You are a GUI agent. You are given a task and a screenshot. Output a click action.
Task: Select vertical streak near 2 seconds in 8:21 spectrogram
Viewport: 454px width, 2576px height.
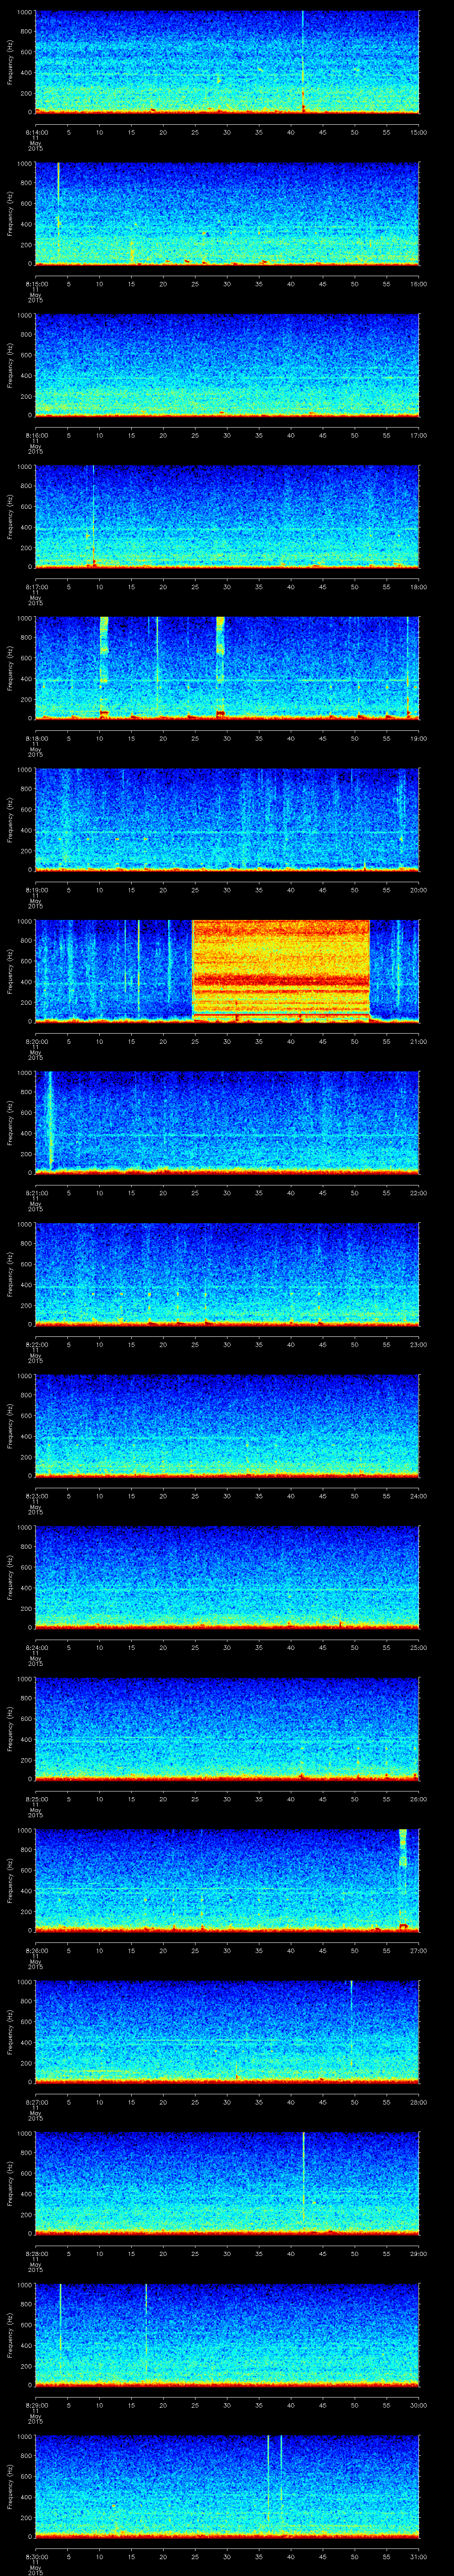tap(49, 1120)
